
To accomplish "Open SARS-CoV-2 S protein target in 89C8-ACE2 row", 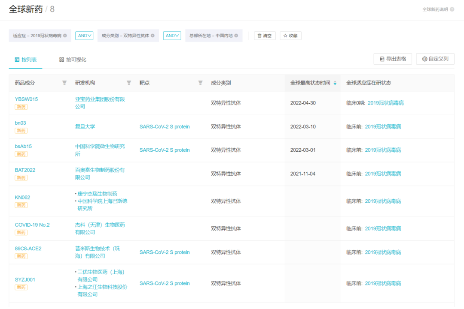I will [165, 252].
